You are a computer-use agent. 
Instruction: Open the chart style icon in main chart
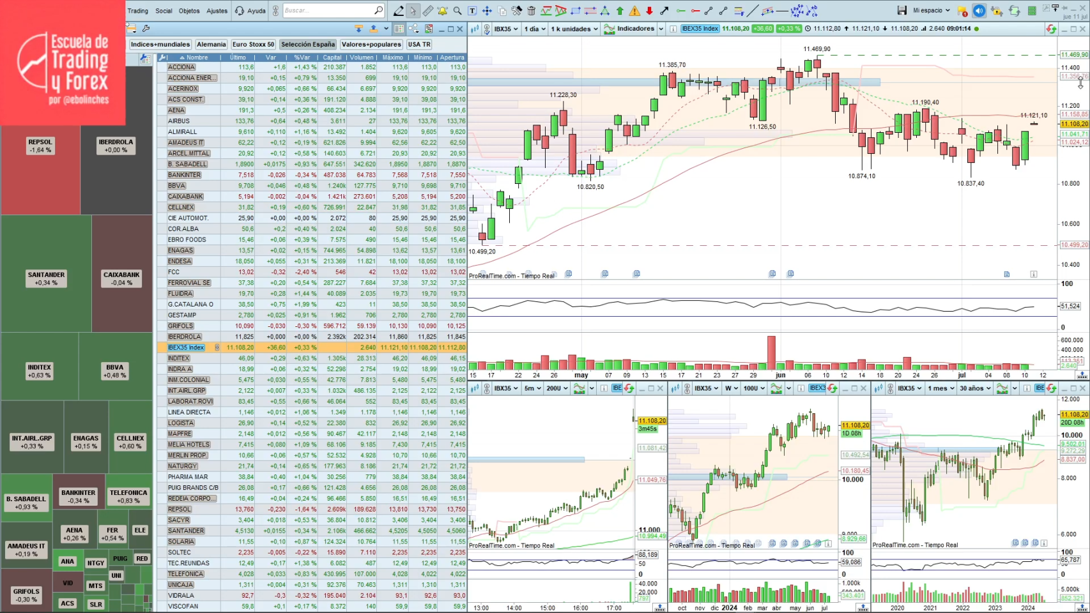475,29
